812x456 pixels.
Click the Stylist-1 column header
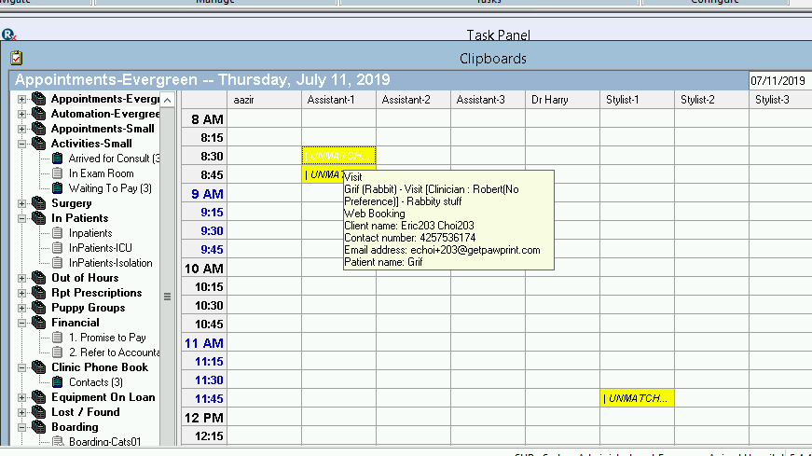tap(637, 100)
